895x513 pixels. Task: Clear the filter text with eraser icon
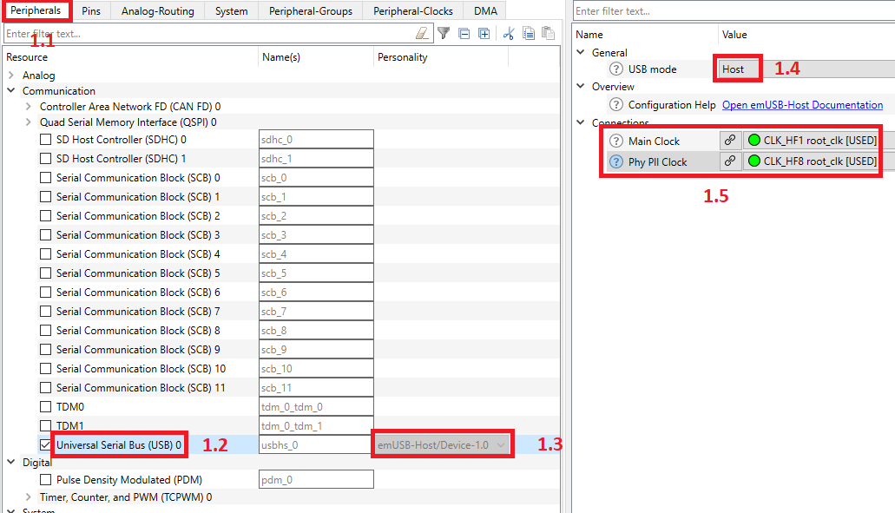(422, 34)
